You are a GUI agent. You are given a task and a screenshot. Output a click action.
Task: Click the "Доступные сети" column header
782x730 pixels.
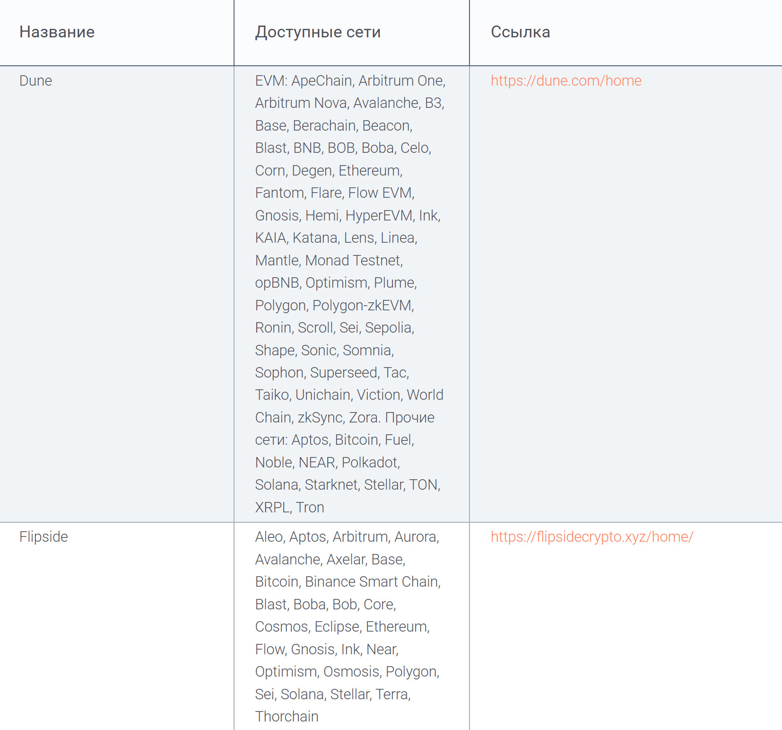click(318, 32)
